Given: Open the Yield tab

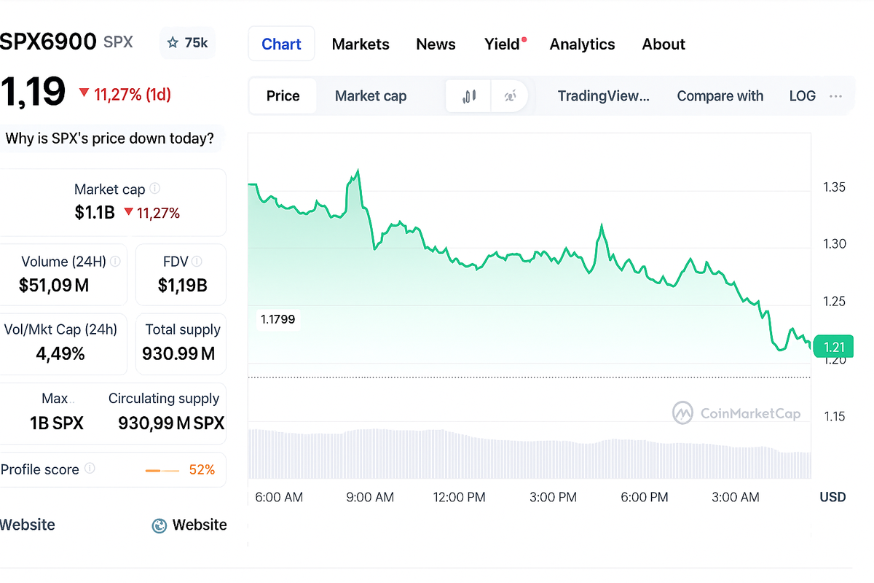Looking at the screenshot, I should [x=504, y=44].
